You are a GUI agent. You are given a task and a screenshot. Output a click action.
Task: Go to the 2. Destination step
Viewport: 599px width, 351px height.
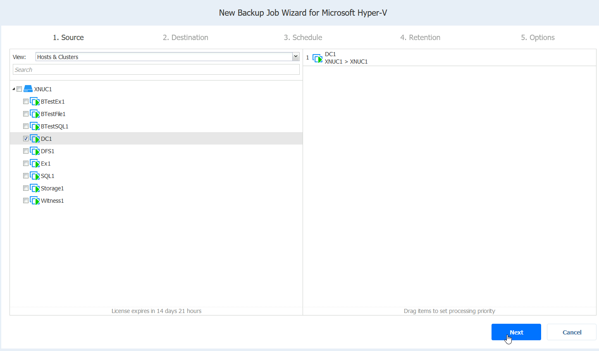(186, 38)
